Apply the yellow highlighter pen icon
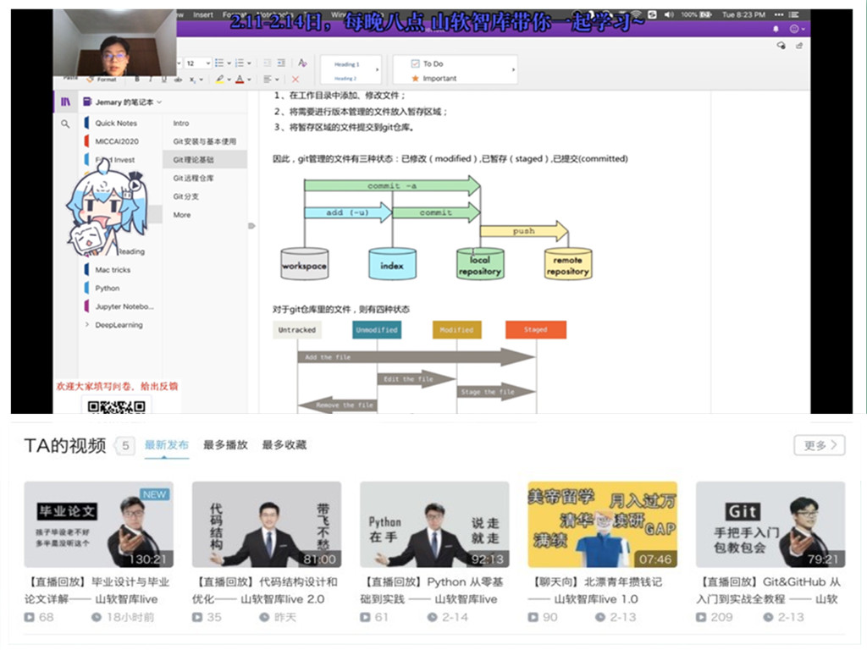Image resolution: width=867 pixels, height=650 pixels. pyautogui.click(x=221, y=80)
